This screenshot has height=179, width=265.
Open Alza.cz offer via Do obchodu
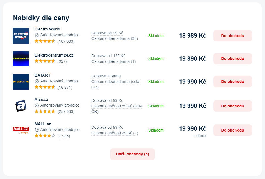(233, 106)
